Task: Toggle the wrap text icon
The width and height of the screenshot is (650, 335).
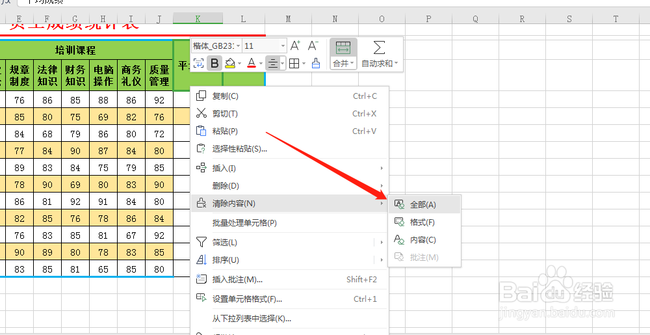Action: pos(199,64)
